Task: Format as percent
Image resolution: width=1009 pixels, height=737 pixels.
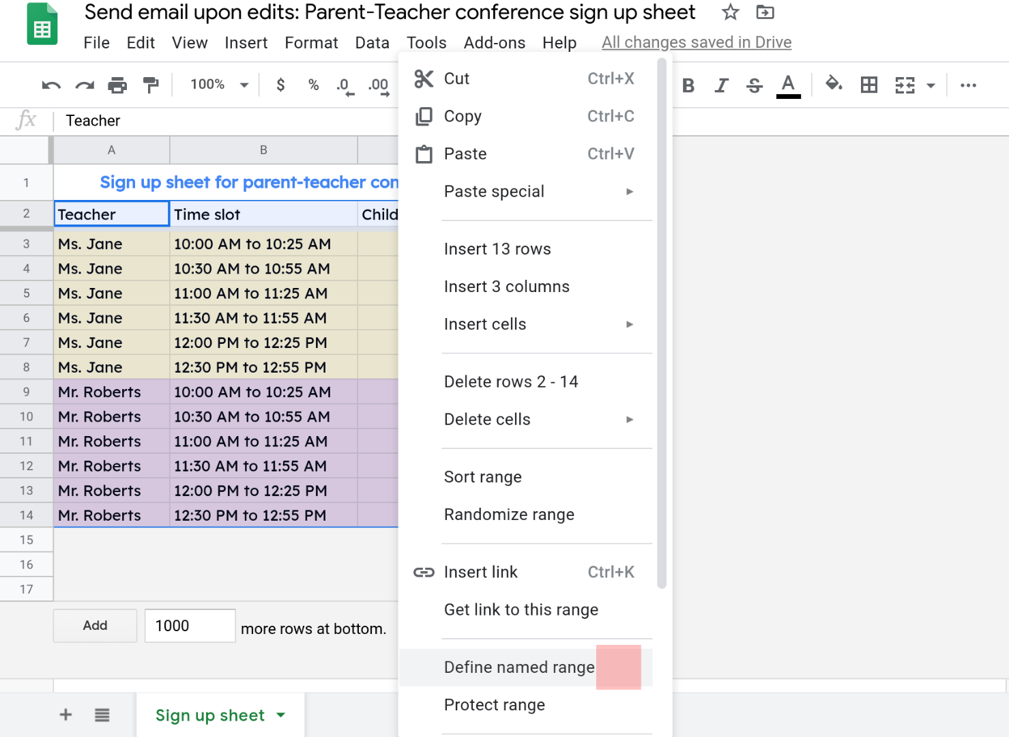Action: 313,85
